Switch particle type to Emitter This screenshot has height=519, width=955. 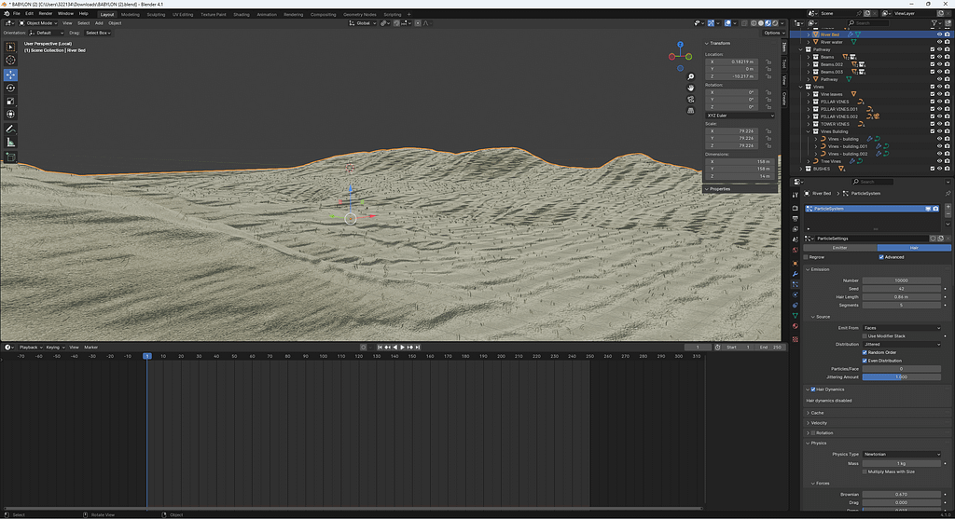coord(839,248)
